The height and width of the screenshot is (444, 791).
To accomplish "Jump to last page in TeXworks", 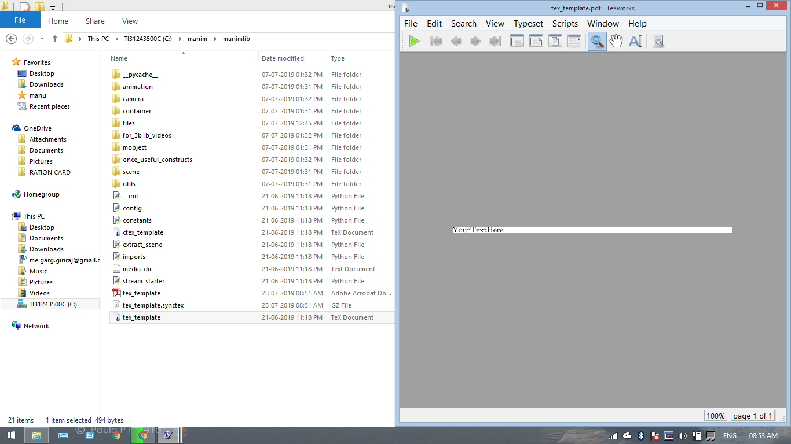I will coord(495,41).
